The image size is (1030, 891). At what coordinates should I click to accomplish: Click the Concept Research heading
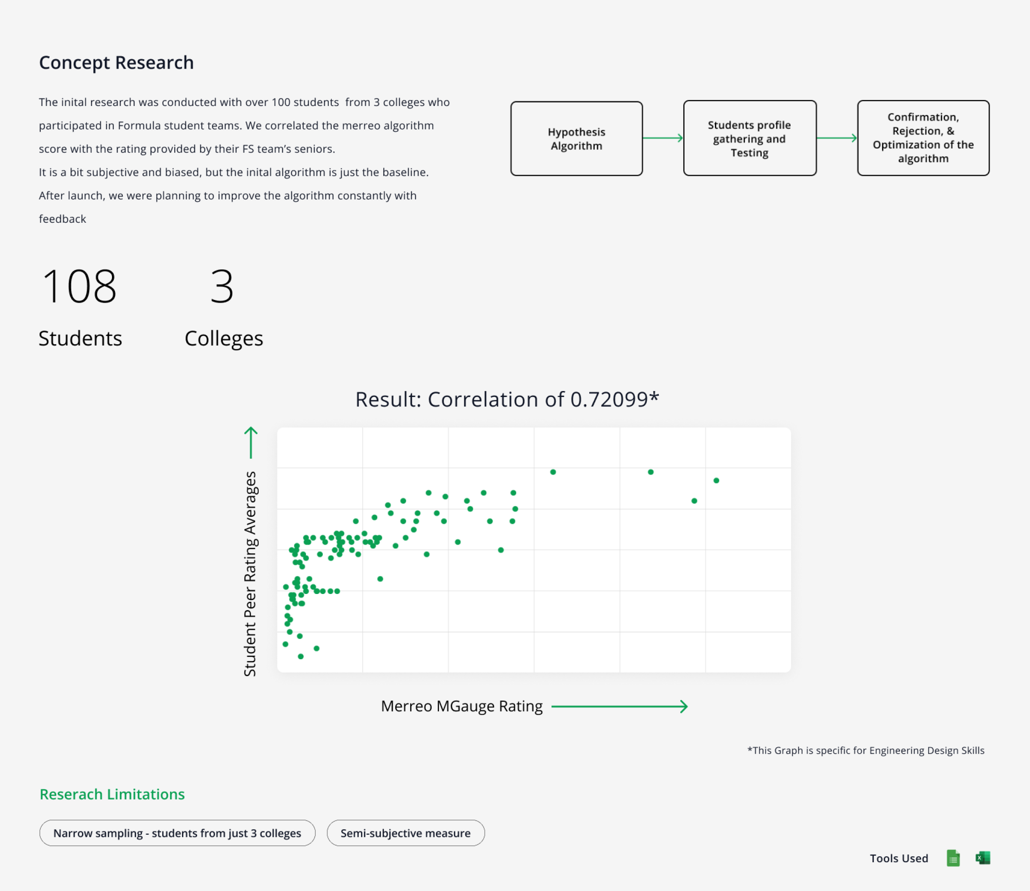(116, 63)
